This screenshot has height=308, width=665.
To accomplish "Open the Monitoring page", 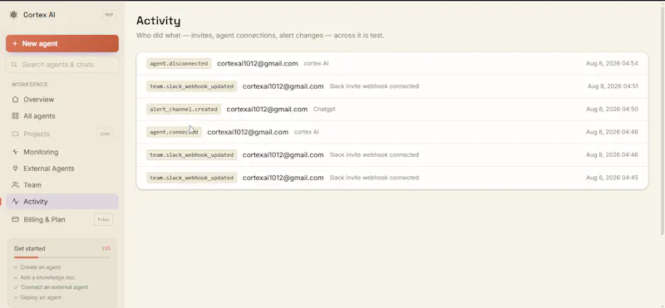I will coord(62,152).
